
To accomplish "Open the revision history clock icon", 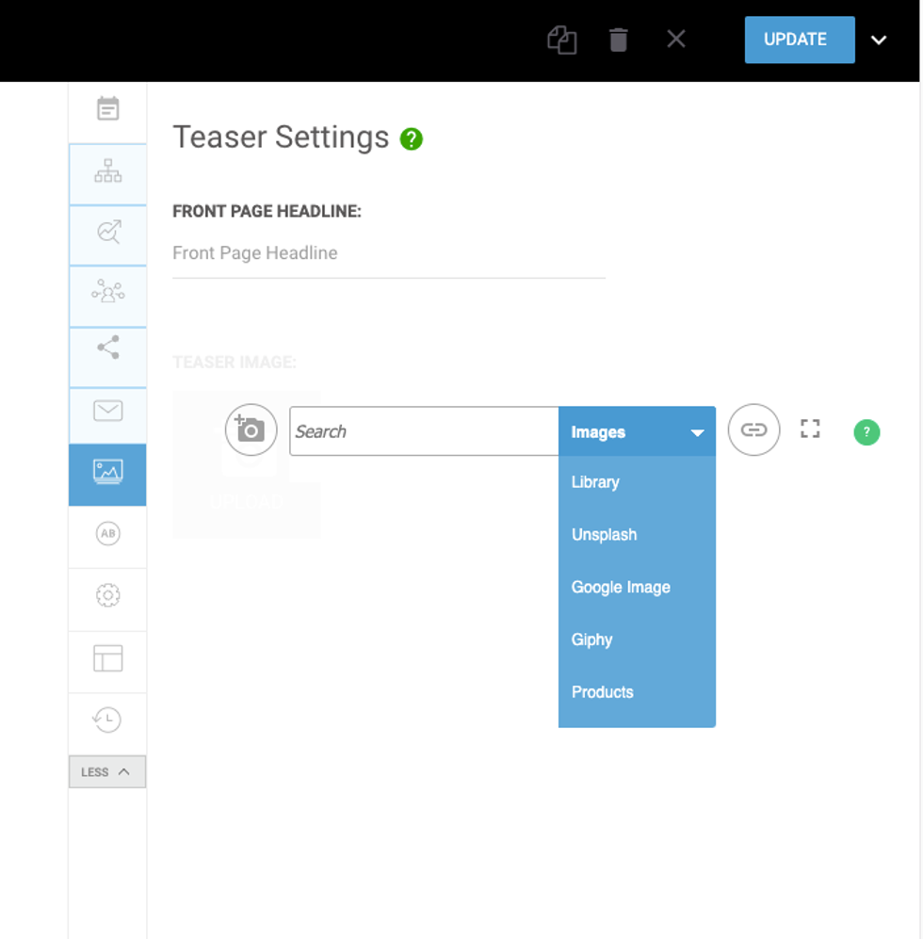I will 108,720.
